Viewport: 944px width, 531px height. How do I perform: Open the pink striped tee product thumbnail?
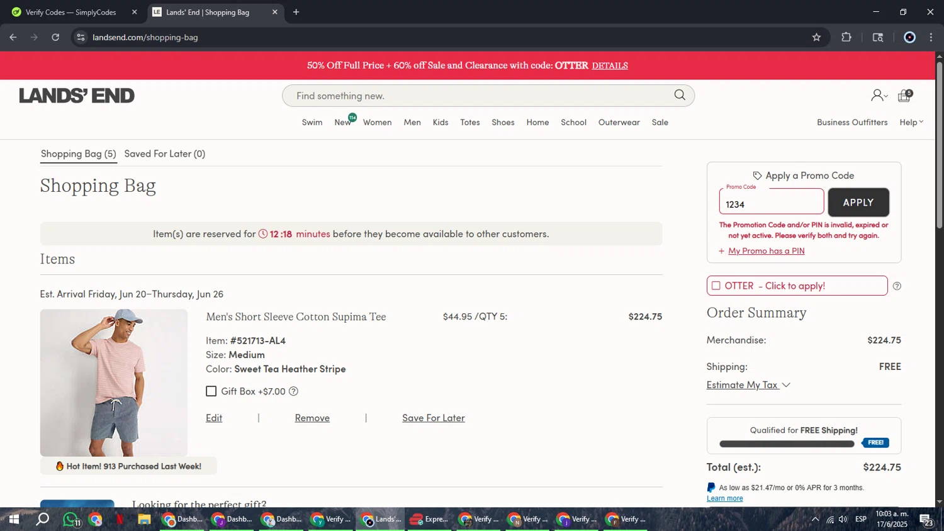pos(114,383)
